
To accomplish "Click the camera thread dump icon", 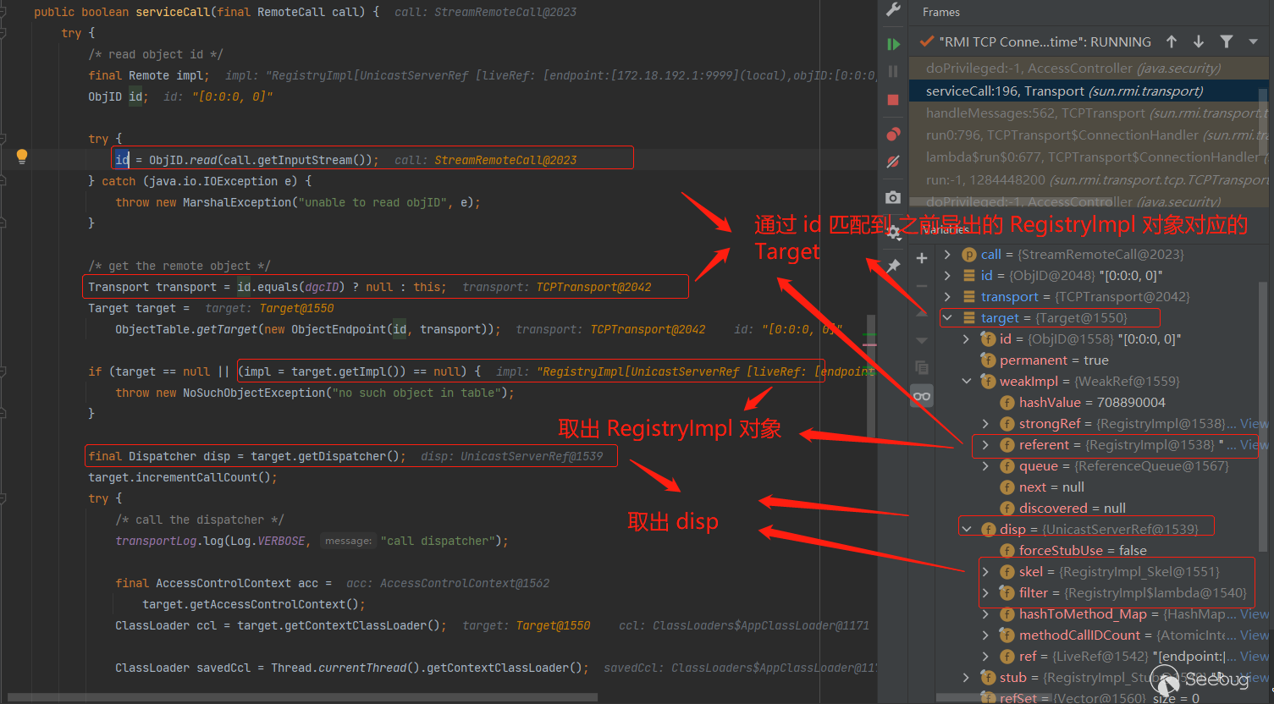I will coord(893,197).
